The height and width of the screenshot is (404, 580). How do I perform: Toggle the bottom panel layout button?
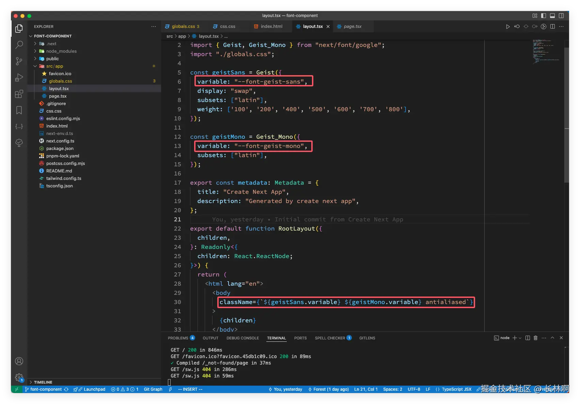pyautogui.click(x=552, y=16)
